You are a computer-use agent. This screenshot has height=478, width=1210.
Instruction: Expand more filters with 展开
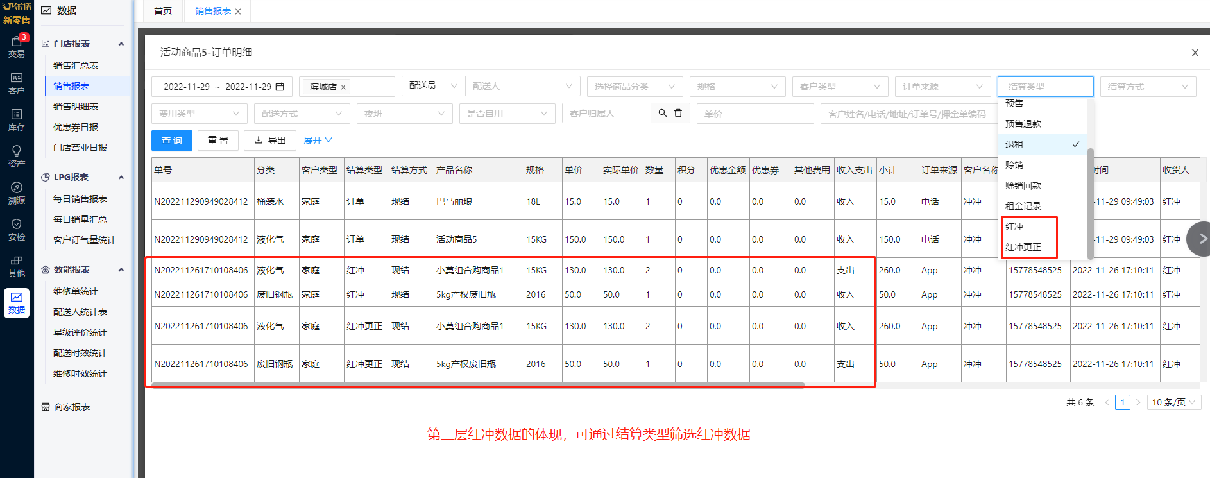coord(318,141)
